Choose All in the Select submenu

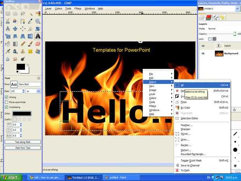202,85
